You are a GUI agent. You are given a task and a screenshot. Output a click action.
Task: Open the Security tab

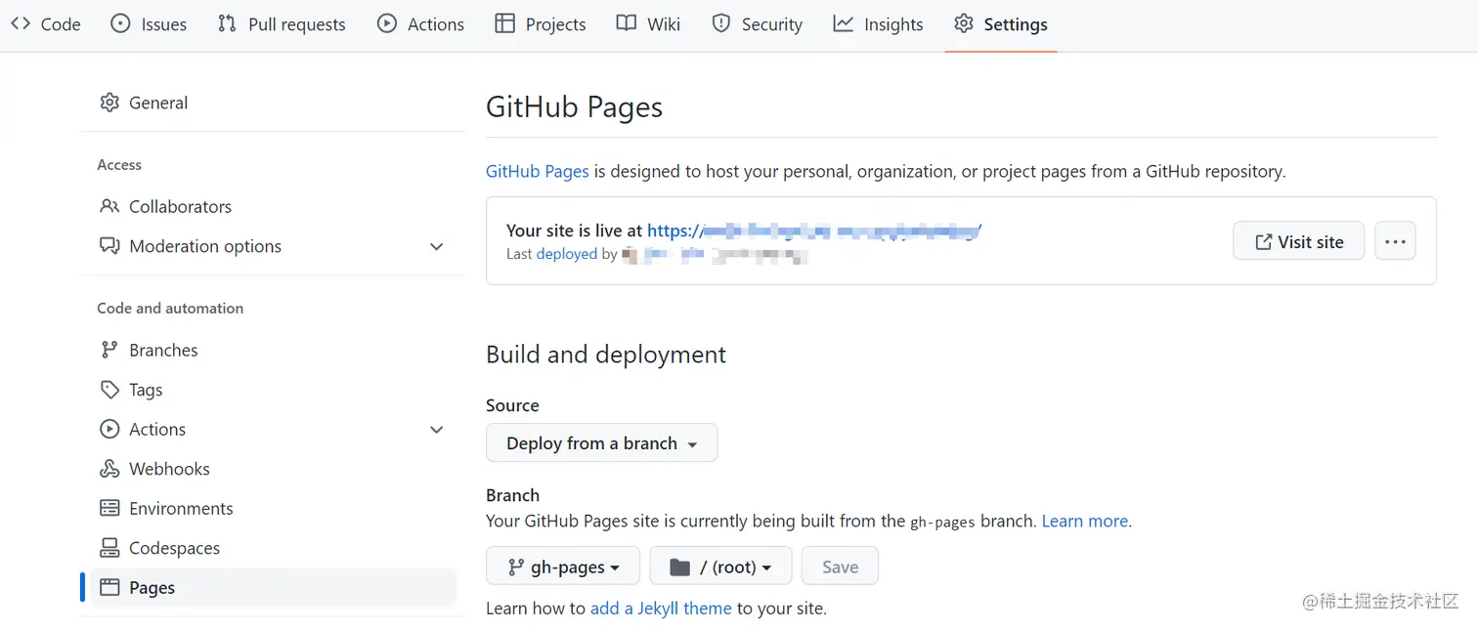[757, 24]
